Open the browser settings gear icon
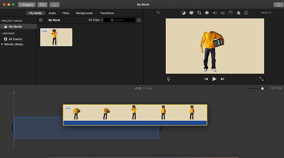This screenshot has height=158, width=284. 139,20
